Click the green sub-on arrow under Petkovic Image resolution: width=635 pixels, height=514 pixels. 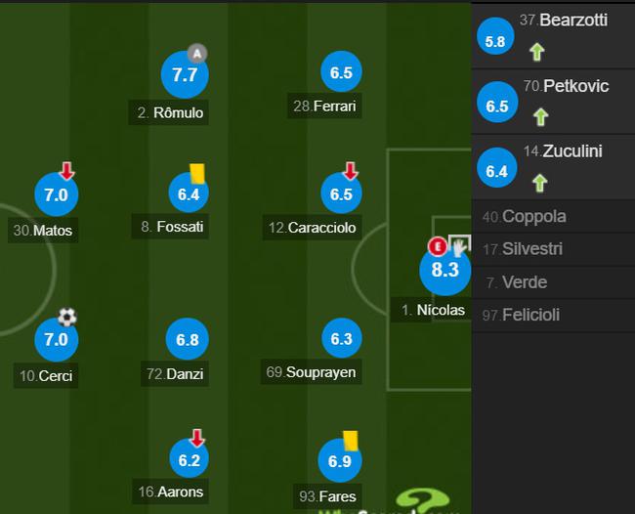coord(540,117)
